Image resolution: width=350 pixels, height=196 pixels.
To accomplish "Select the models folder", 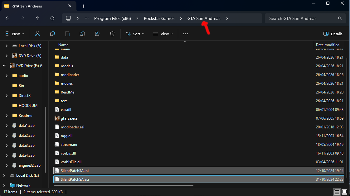I will pos(199,66).
